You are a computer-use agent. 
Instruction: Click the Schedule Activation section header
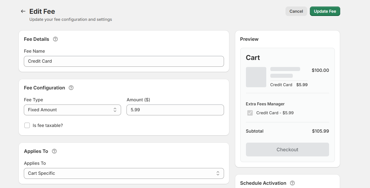click(263, 183)
